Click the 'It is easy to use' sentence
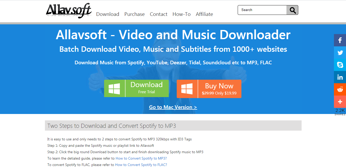Viewport: 346px width, 167px height. click(119, 139)
